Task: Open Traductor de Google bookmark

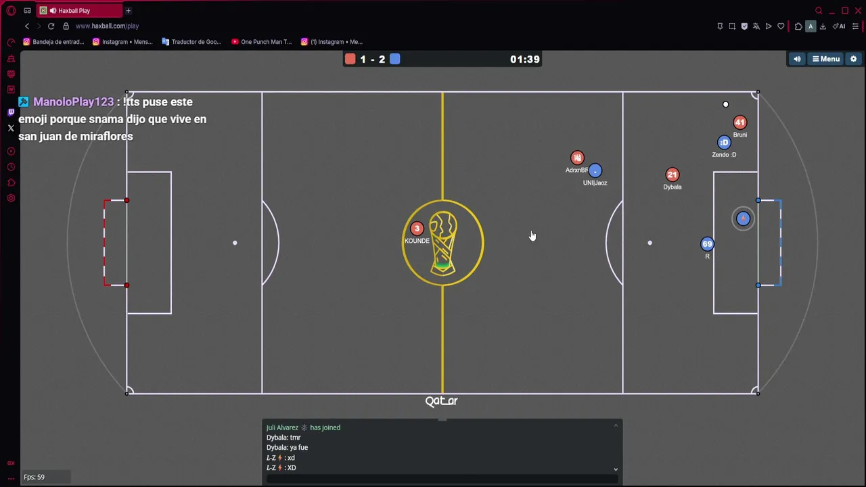Action: (x=191, y=42)
